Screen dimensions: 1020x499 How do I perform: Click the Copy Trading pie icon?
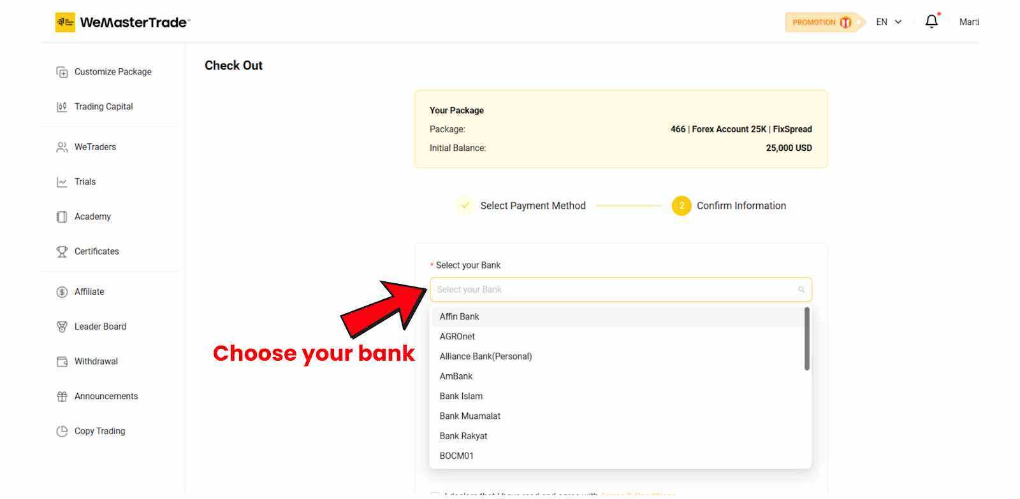click(62, 432)
